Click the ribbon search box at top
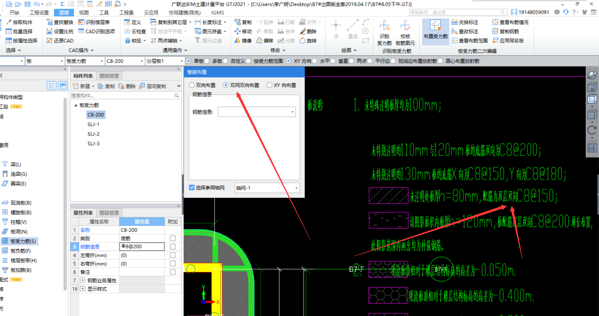The height and width of the screenshot is (316, 599). click(458, 12)
